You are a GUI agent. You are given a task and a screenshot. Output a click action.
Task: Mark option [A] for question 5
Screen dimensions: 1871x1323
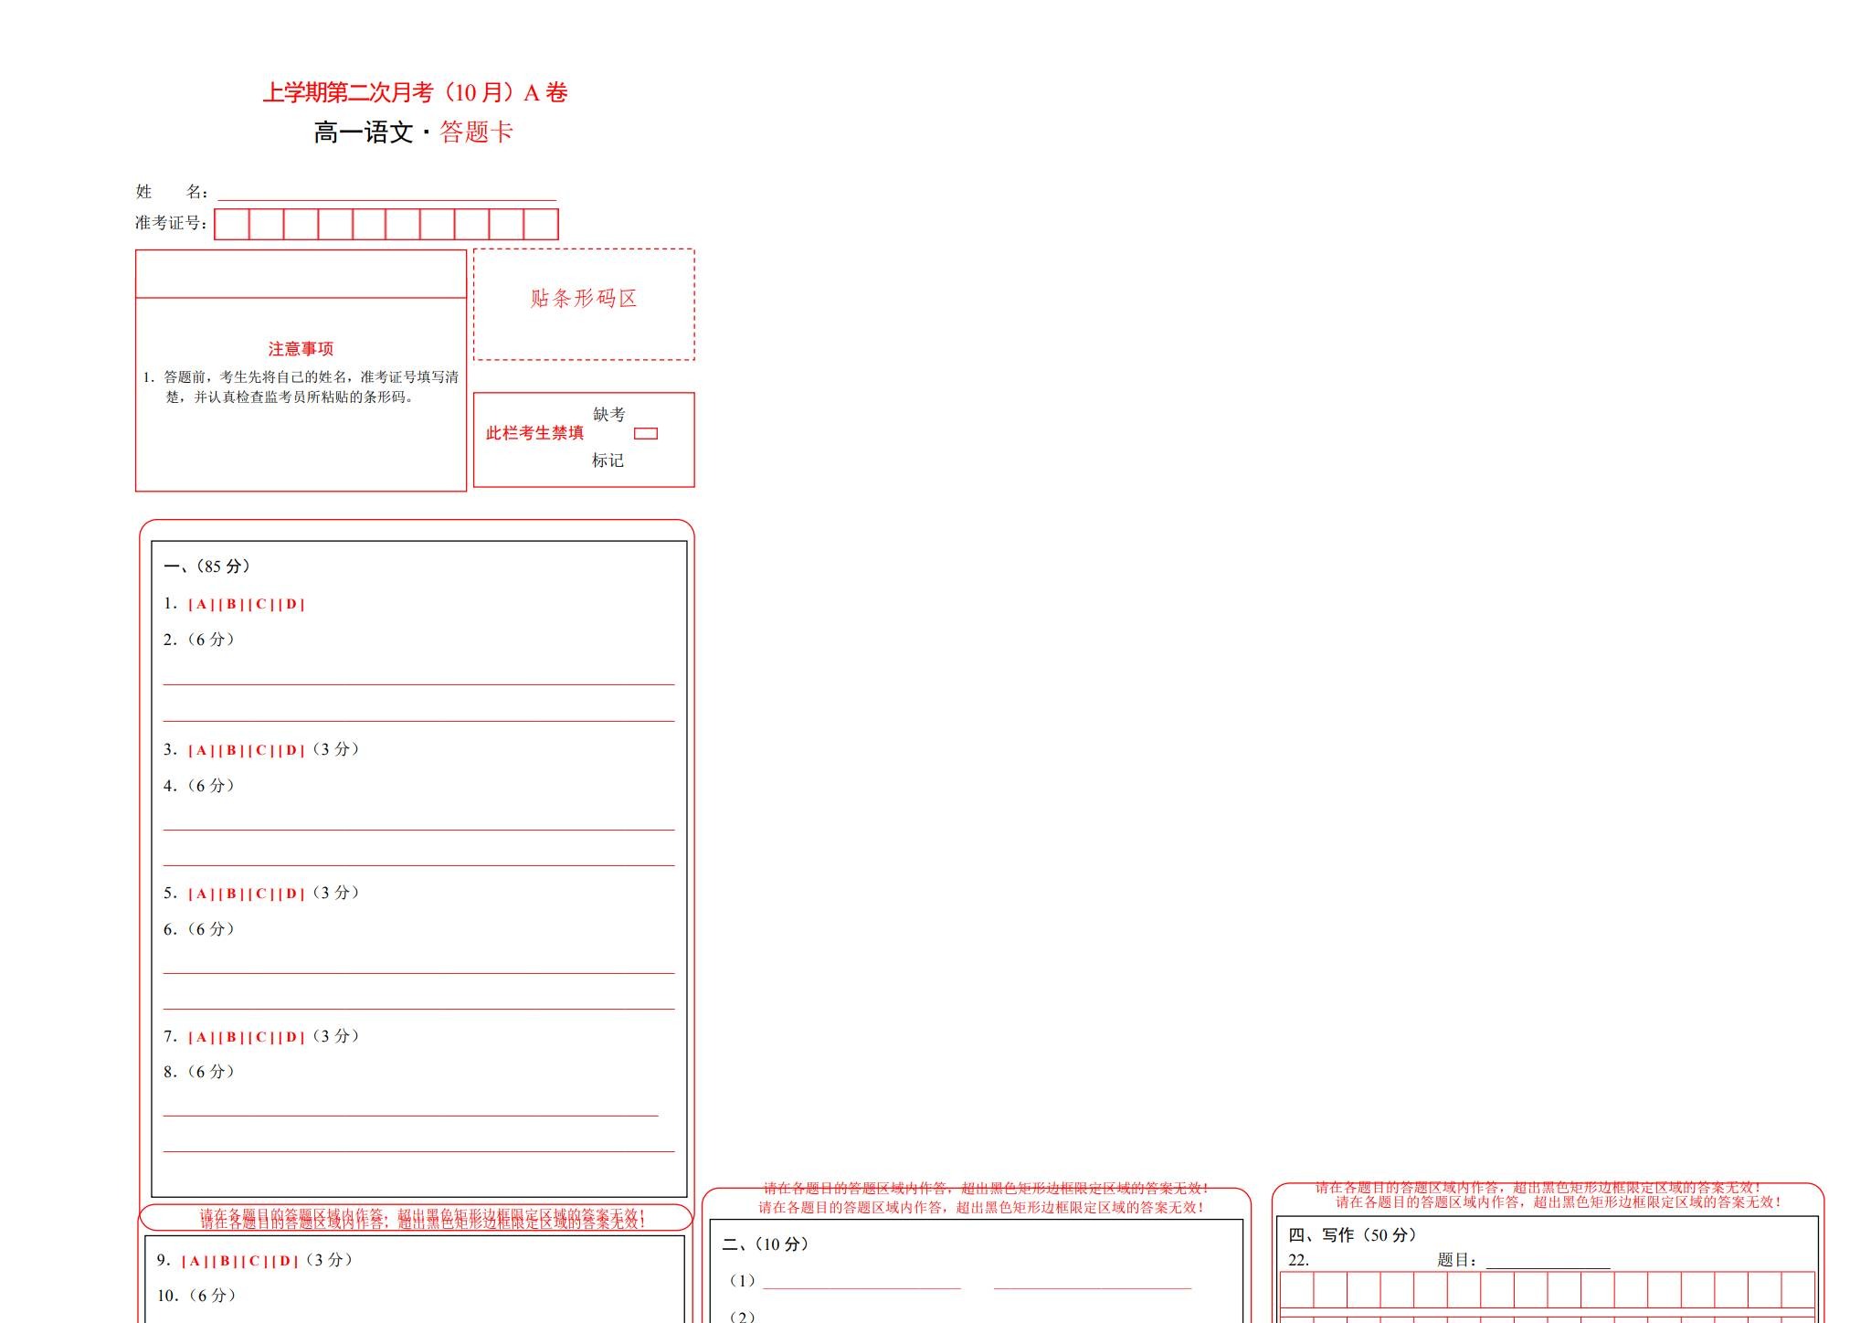202,894
